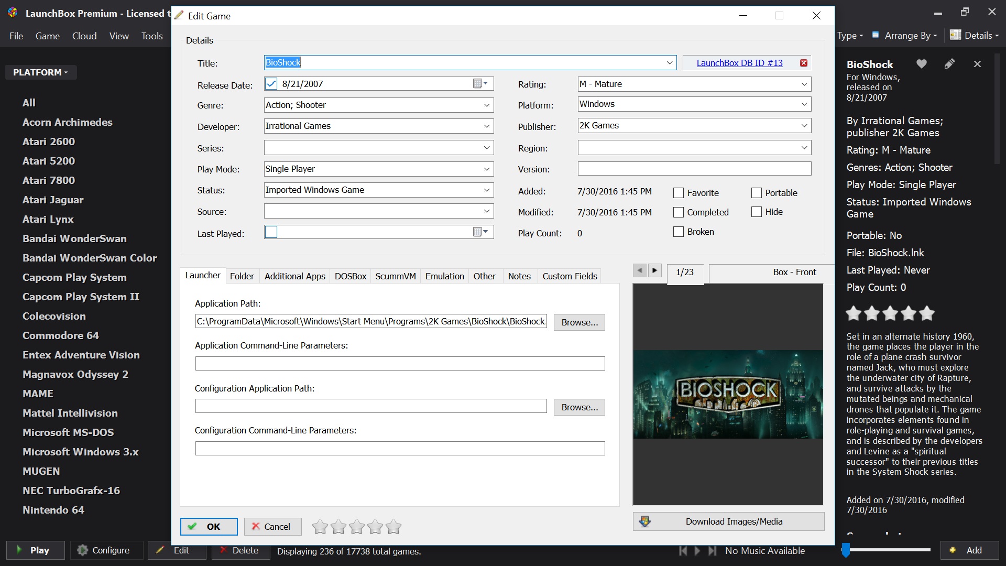Open the LaunchBox DB ID #13 link
This screenshot has height=566, width=1006.
tap(739, 63)
